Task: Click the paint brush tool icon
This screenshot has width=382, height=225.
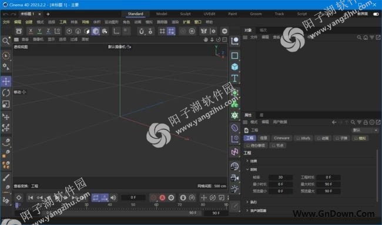Action: pos(6,177)
